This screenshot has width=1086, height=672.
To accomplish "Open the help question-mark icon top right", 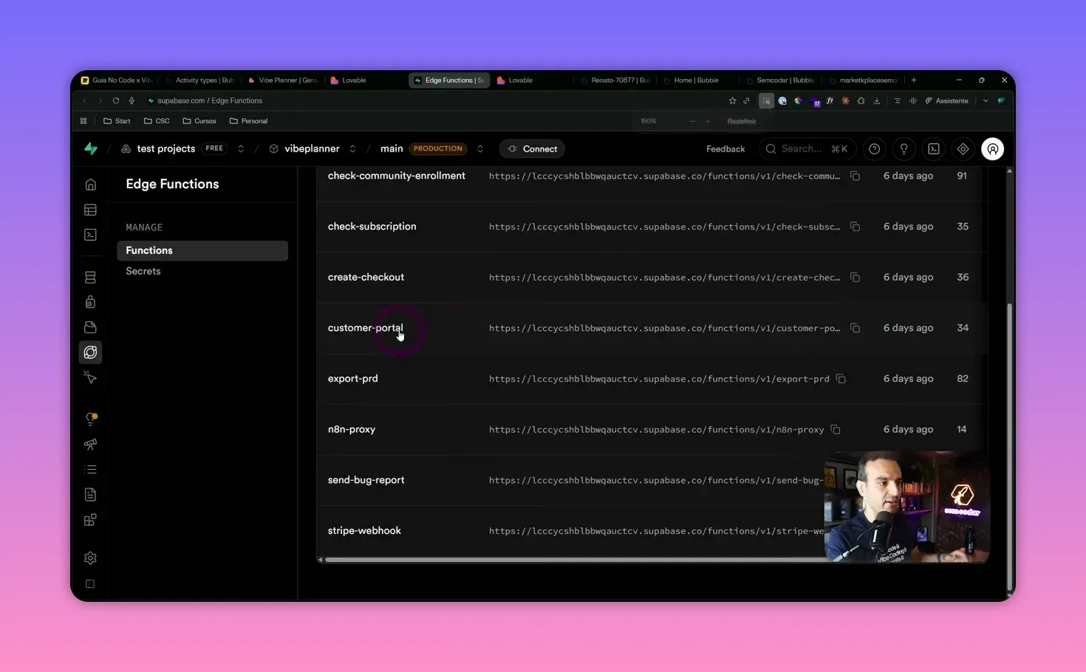I will 874,148.
